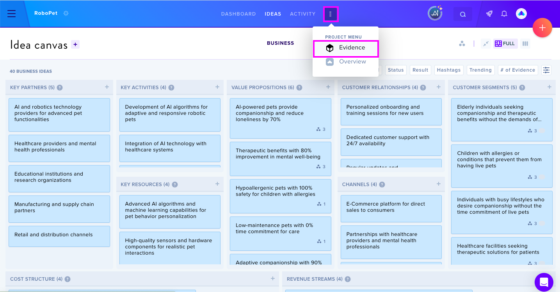
Task: Open the search icon in header
Action: click(x=463, y=14)
